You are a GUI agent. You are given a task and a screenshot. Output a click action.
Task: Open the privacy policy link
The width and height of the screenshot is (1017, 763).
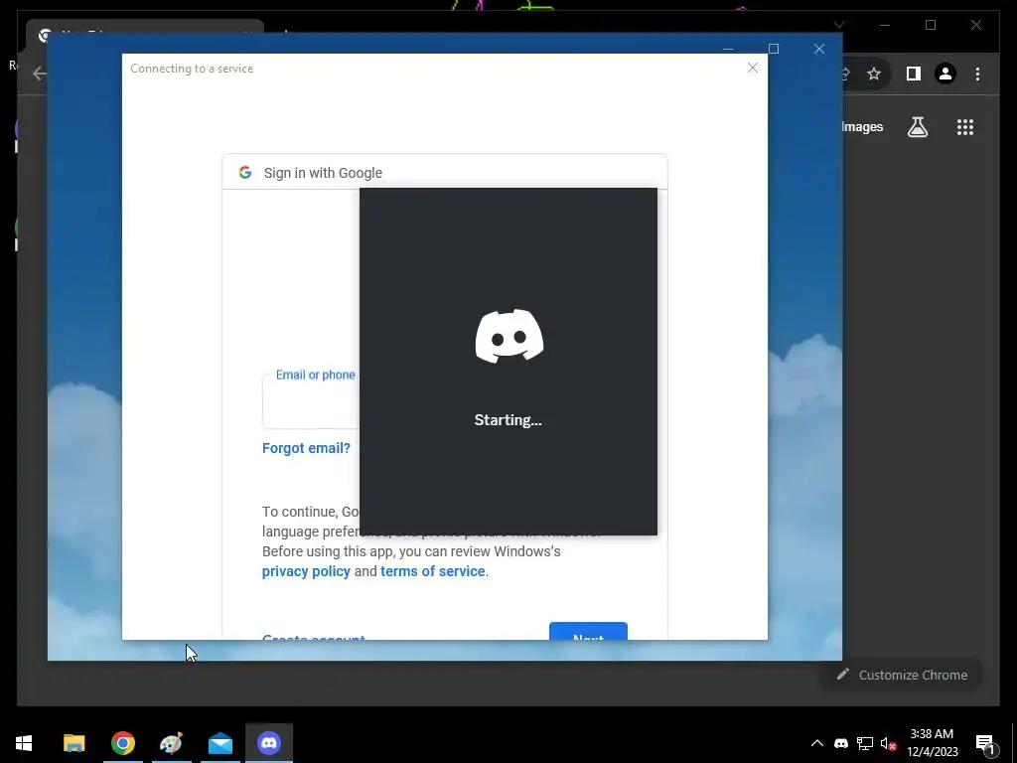[306, 571]
